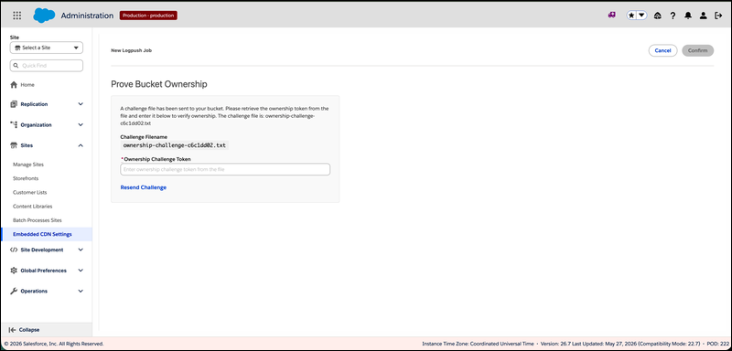Select Embedded CDN Settings
Viewport: 732px width, 351px height.
click(x=47, y=234)
